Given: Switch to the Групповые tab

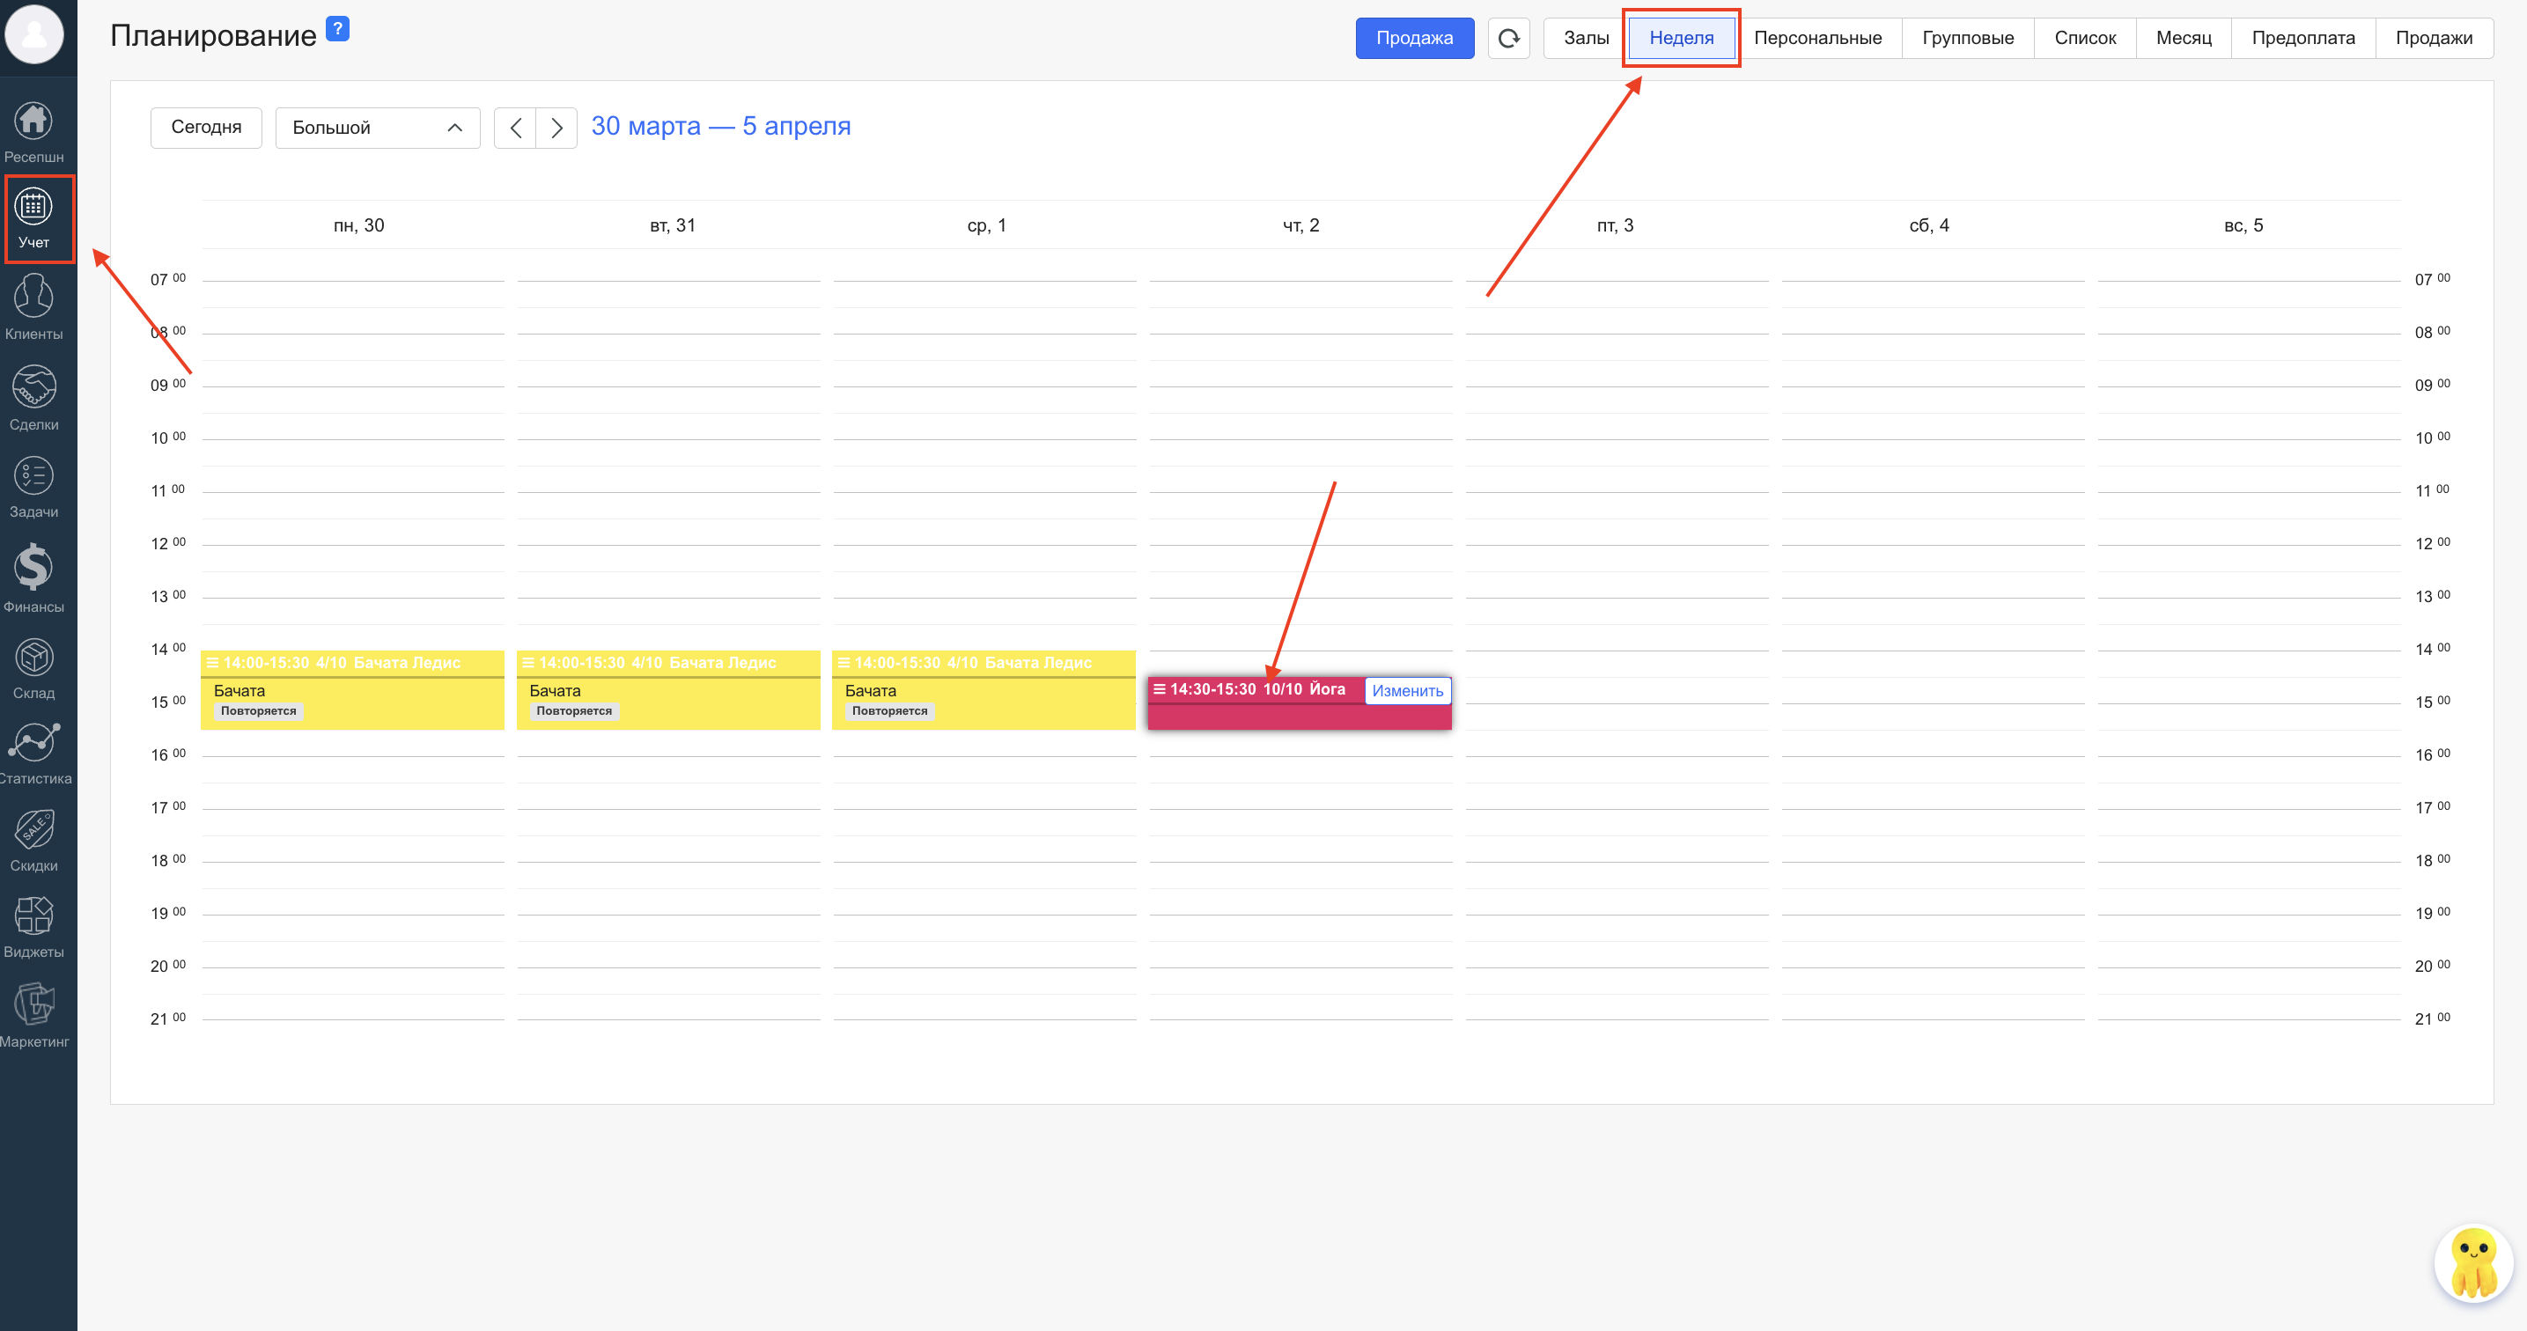Looking at the screenshot, I should tap(1967, 38).
